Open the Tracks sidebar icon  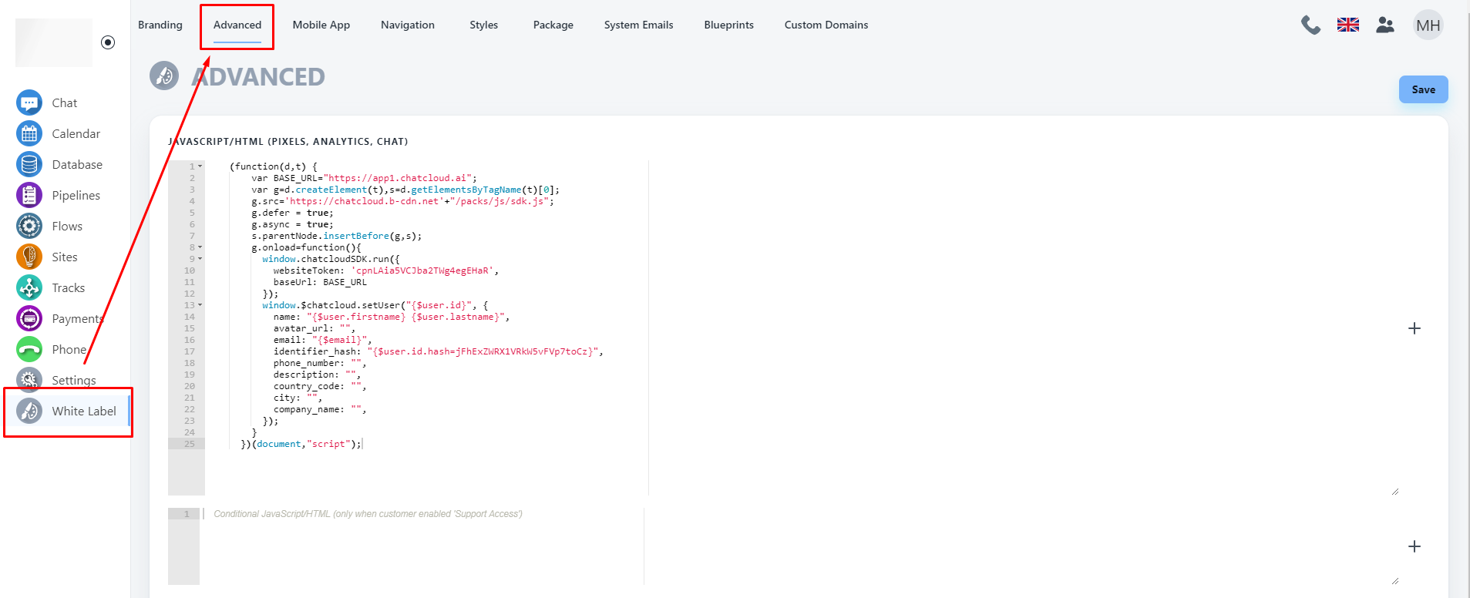[29, 287]
